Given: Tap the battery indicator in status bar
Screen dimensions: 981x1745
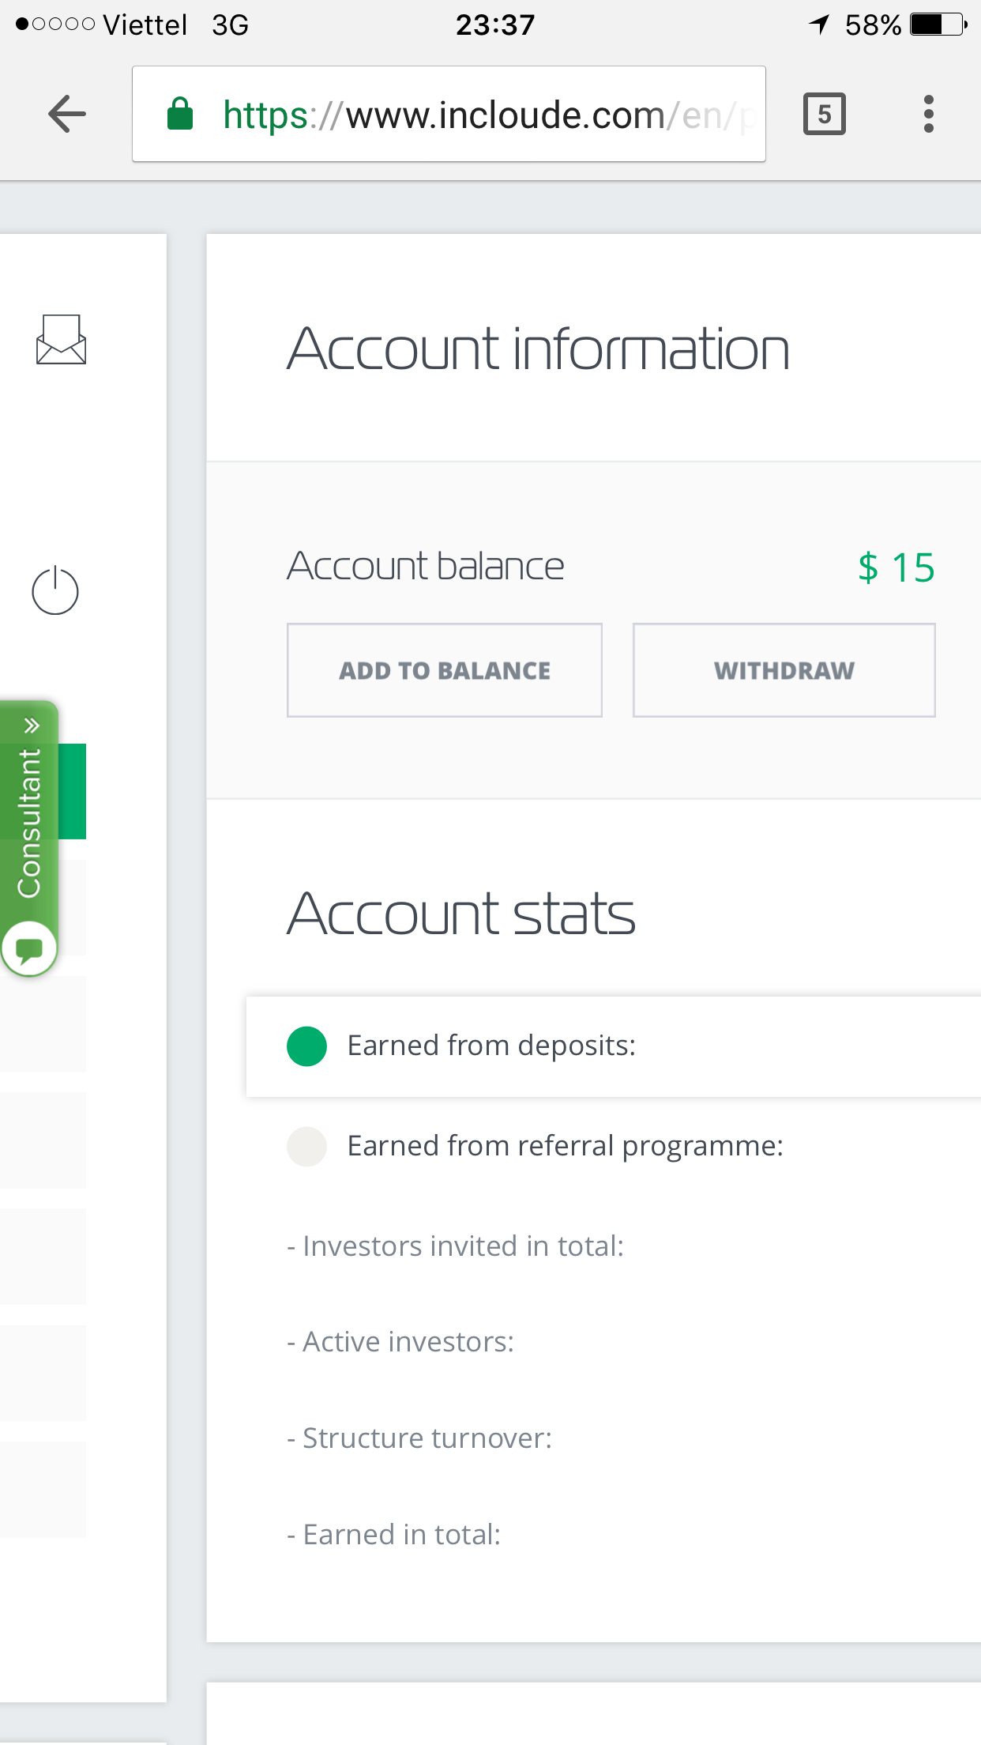Looking at the screenshot, I should [x=938, y=24].
